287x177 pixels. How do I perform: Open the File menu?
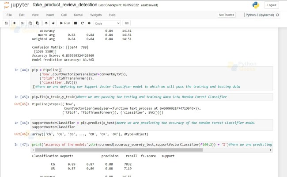pos(9,15)
